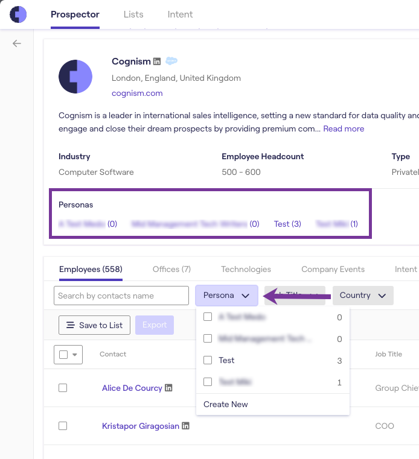The width and height of the screenshot is (419, 459).
Task: Click the Computer Software industry value
Action: (x=96, y=172)
